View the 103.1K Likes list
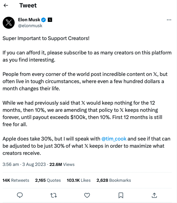This screenshot has height=203, width=177. [x=79, y=180]
